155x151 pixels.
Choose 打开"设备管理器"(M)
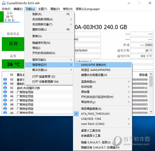(x=49, y=82)
